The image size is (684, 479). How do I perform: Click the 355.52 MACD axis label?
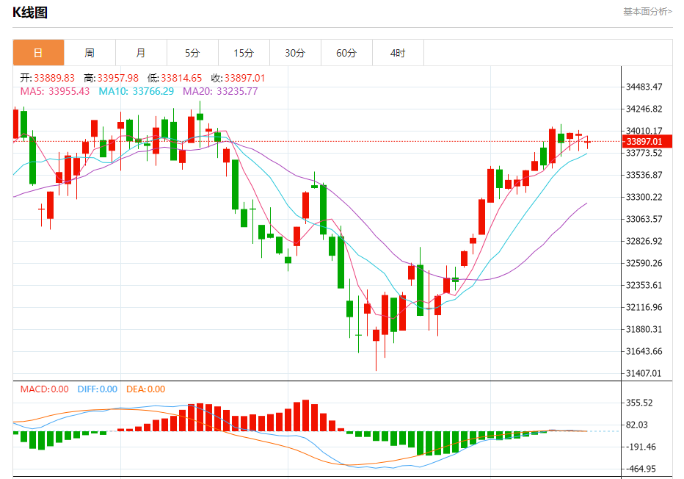pyautogui.click(x=639, y=403)
